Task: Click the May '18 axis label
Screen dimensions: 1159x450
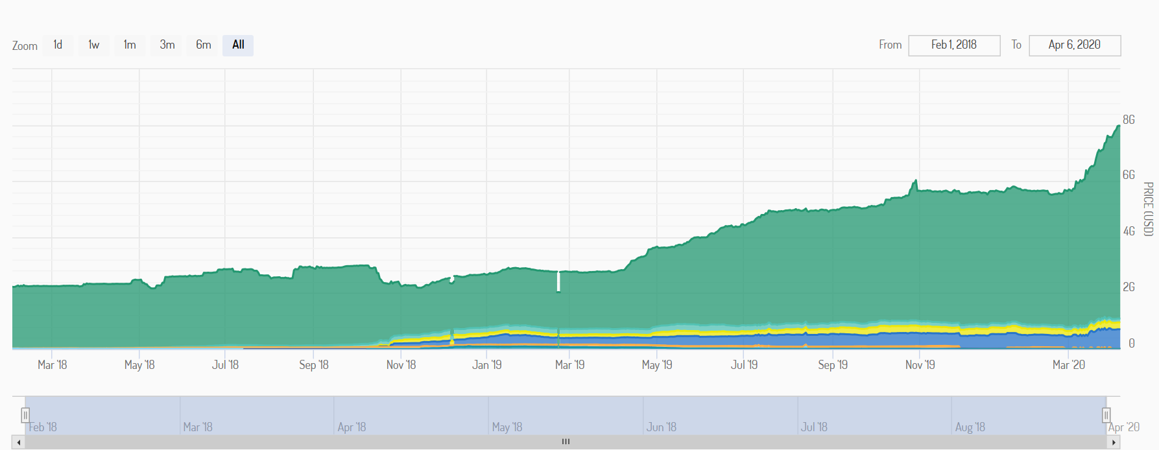Action: point(139,365)
